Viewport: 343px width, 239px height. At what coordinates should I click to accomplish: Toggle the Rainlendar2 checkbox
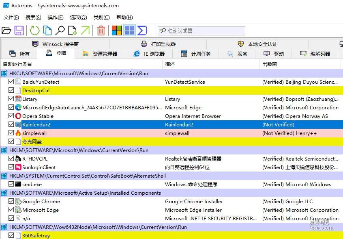tap(11, 124)
